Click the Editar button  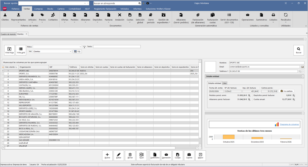click(119, 156)
